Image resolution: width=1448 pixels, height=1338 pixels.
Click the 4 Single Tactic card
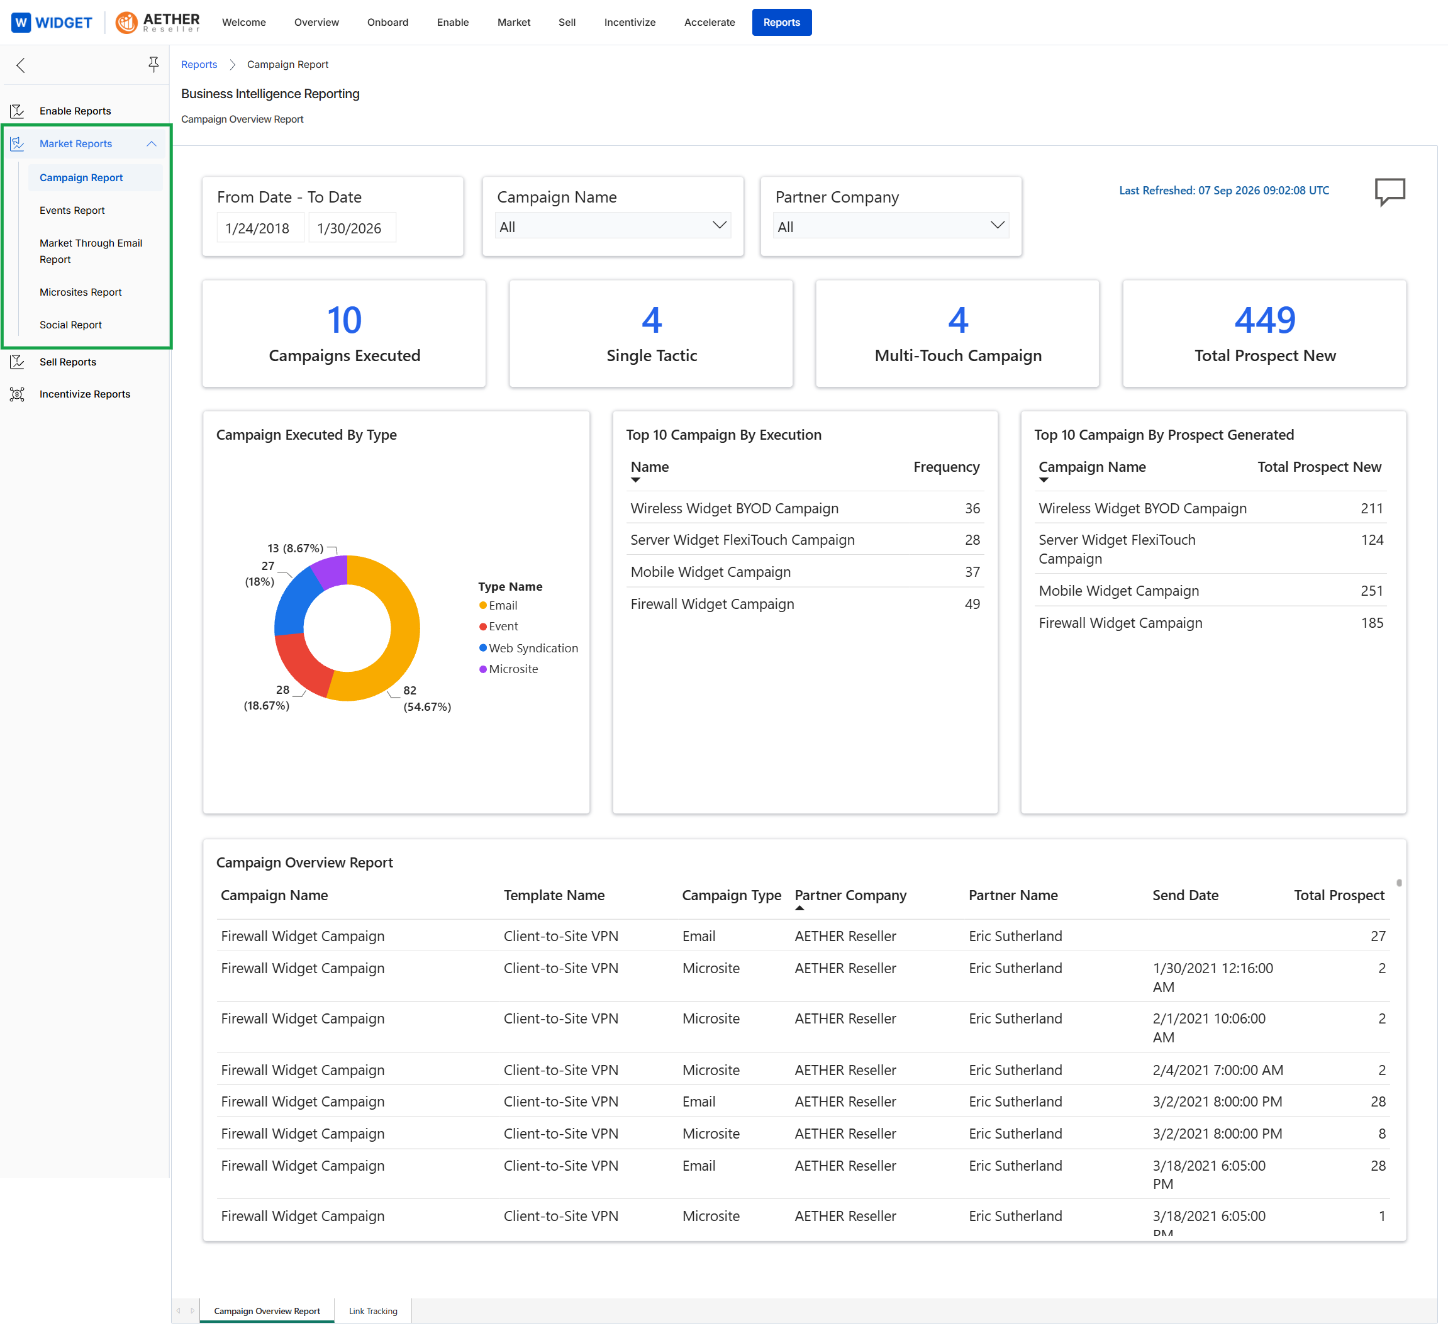pos(651,334)
